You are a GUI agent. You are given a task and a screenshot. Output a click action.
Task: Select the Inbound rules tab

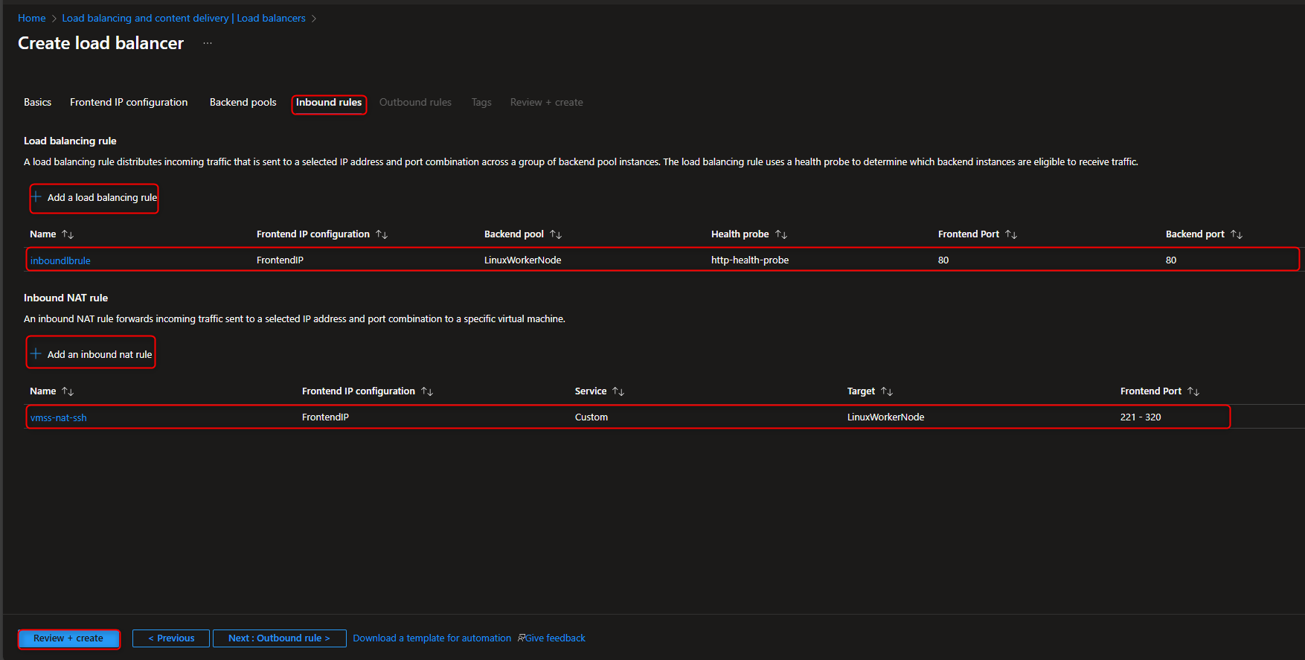click(x=329, y=103)
